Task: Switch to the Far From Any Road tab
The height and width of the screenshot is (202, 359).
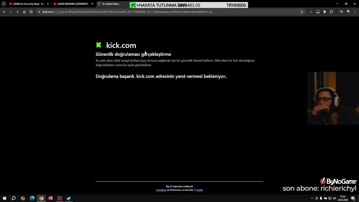Action: [x=29, y=4]
